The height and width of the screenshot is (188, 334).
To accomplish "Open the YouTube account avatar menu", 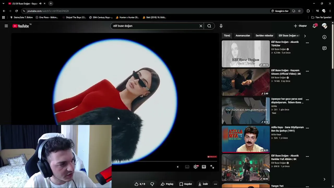I will (x=325, y=26).
